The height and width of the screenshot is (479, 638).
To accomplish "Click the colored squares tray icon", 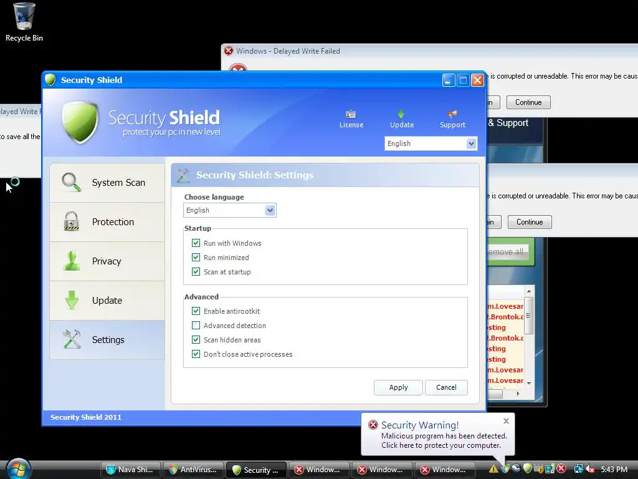I will (x=550, y=469).
